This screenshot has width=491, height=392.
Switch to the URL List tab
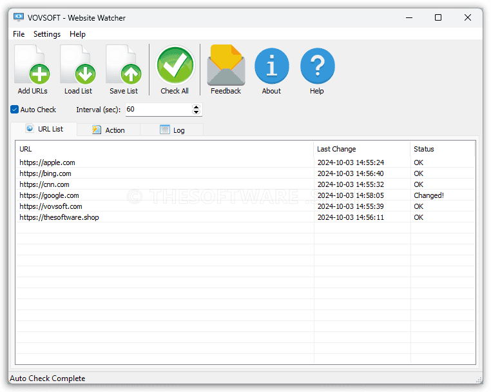pyautogui.click(x=44, y=129)
